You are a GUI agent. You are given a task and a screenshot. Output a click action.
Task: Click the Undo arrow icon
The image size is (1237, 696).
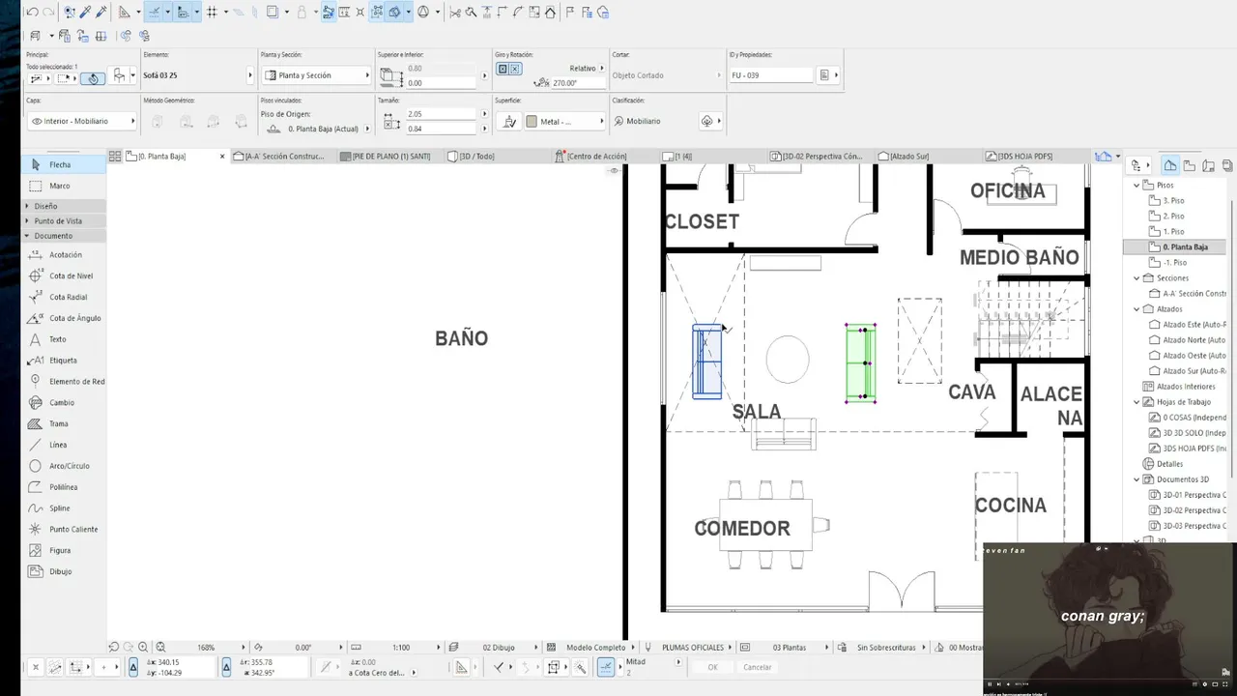click(32, 13)
